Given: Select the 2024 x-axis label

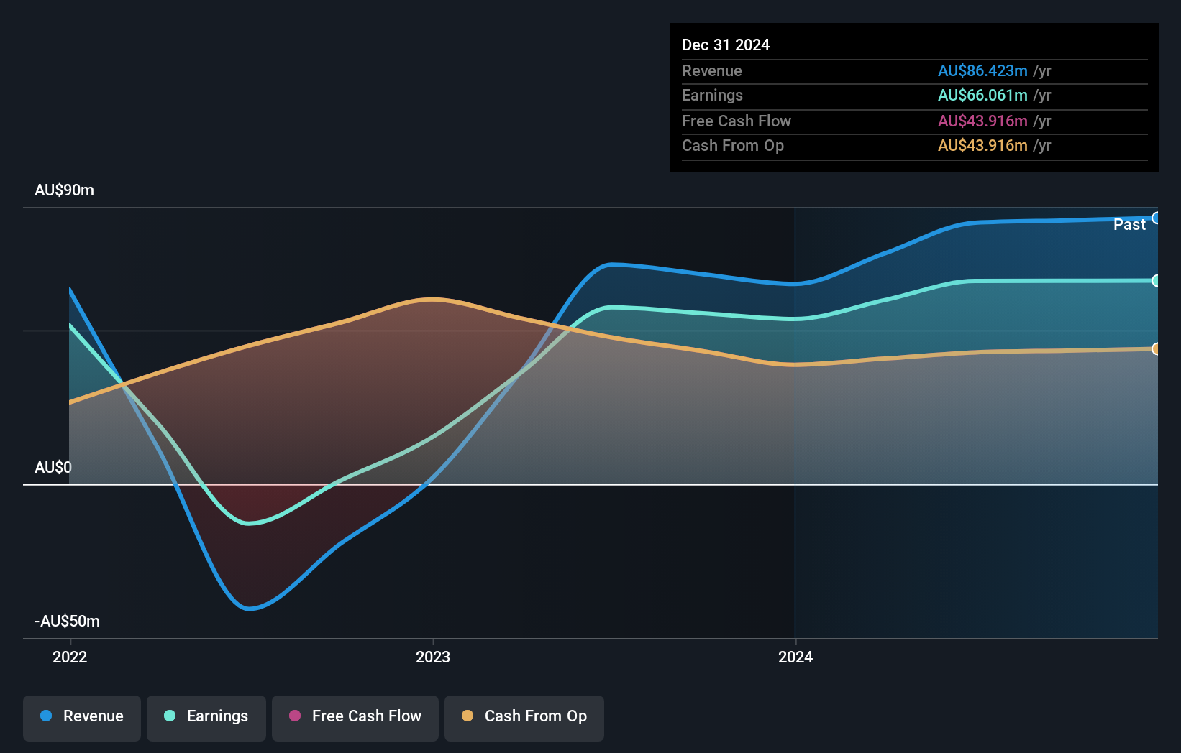Looking at the screenshot, I should tap(795, 657).
